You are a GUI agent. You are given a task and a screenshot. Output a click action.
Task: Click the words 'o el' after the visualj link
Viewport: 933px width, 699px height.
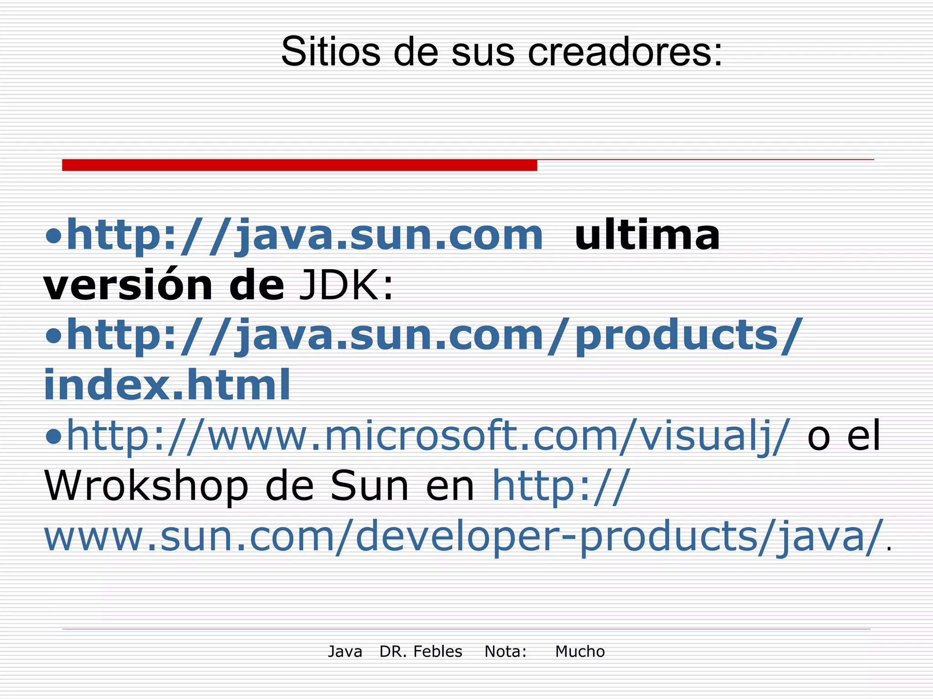[844, 436]
